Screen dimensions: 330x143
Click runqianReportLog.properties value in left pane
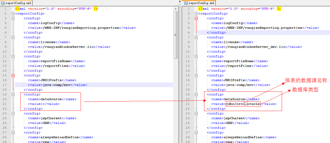81,28
